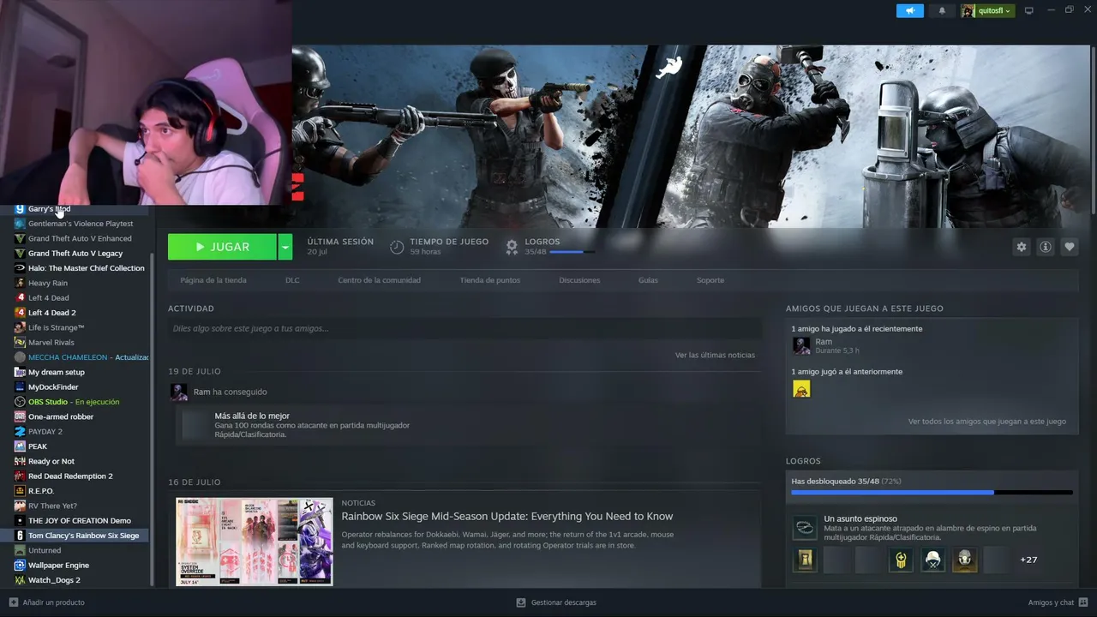Switch to Big Picture mode icon

point(1029,10)
